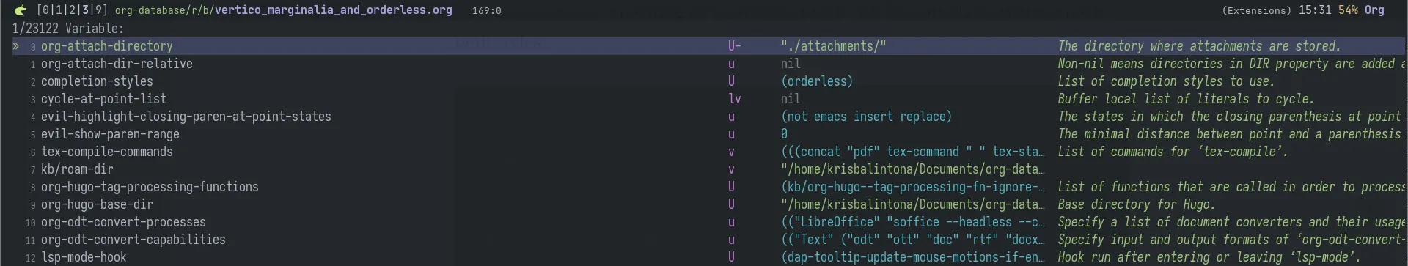Click the 54% indicator in modeline
The image size is (1408, 266).
pyautogui.click(x=1348, y=10)
